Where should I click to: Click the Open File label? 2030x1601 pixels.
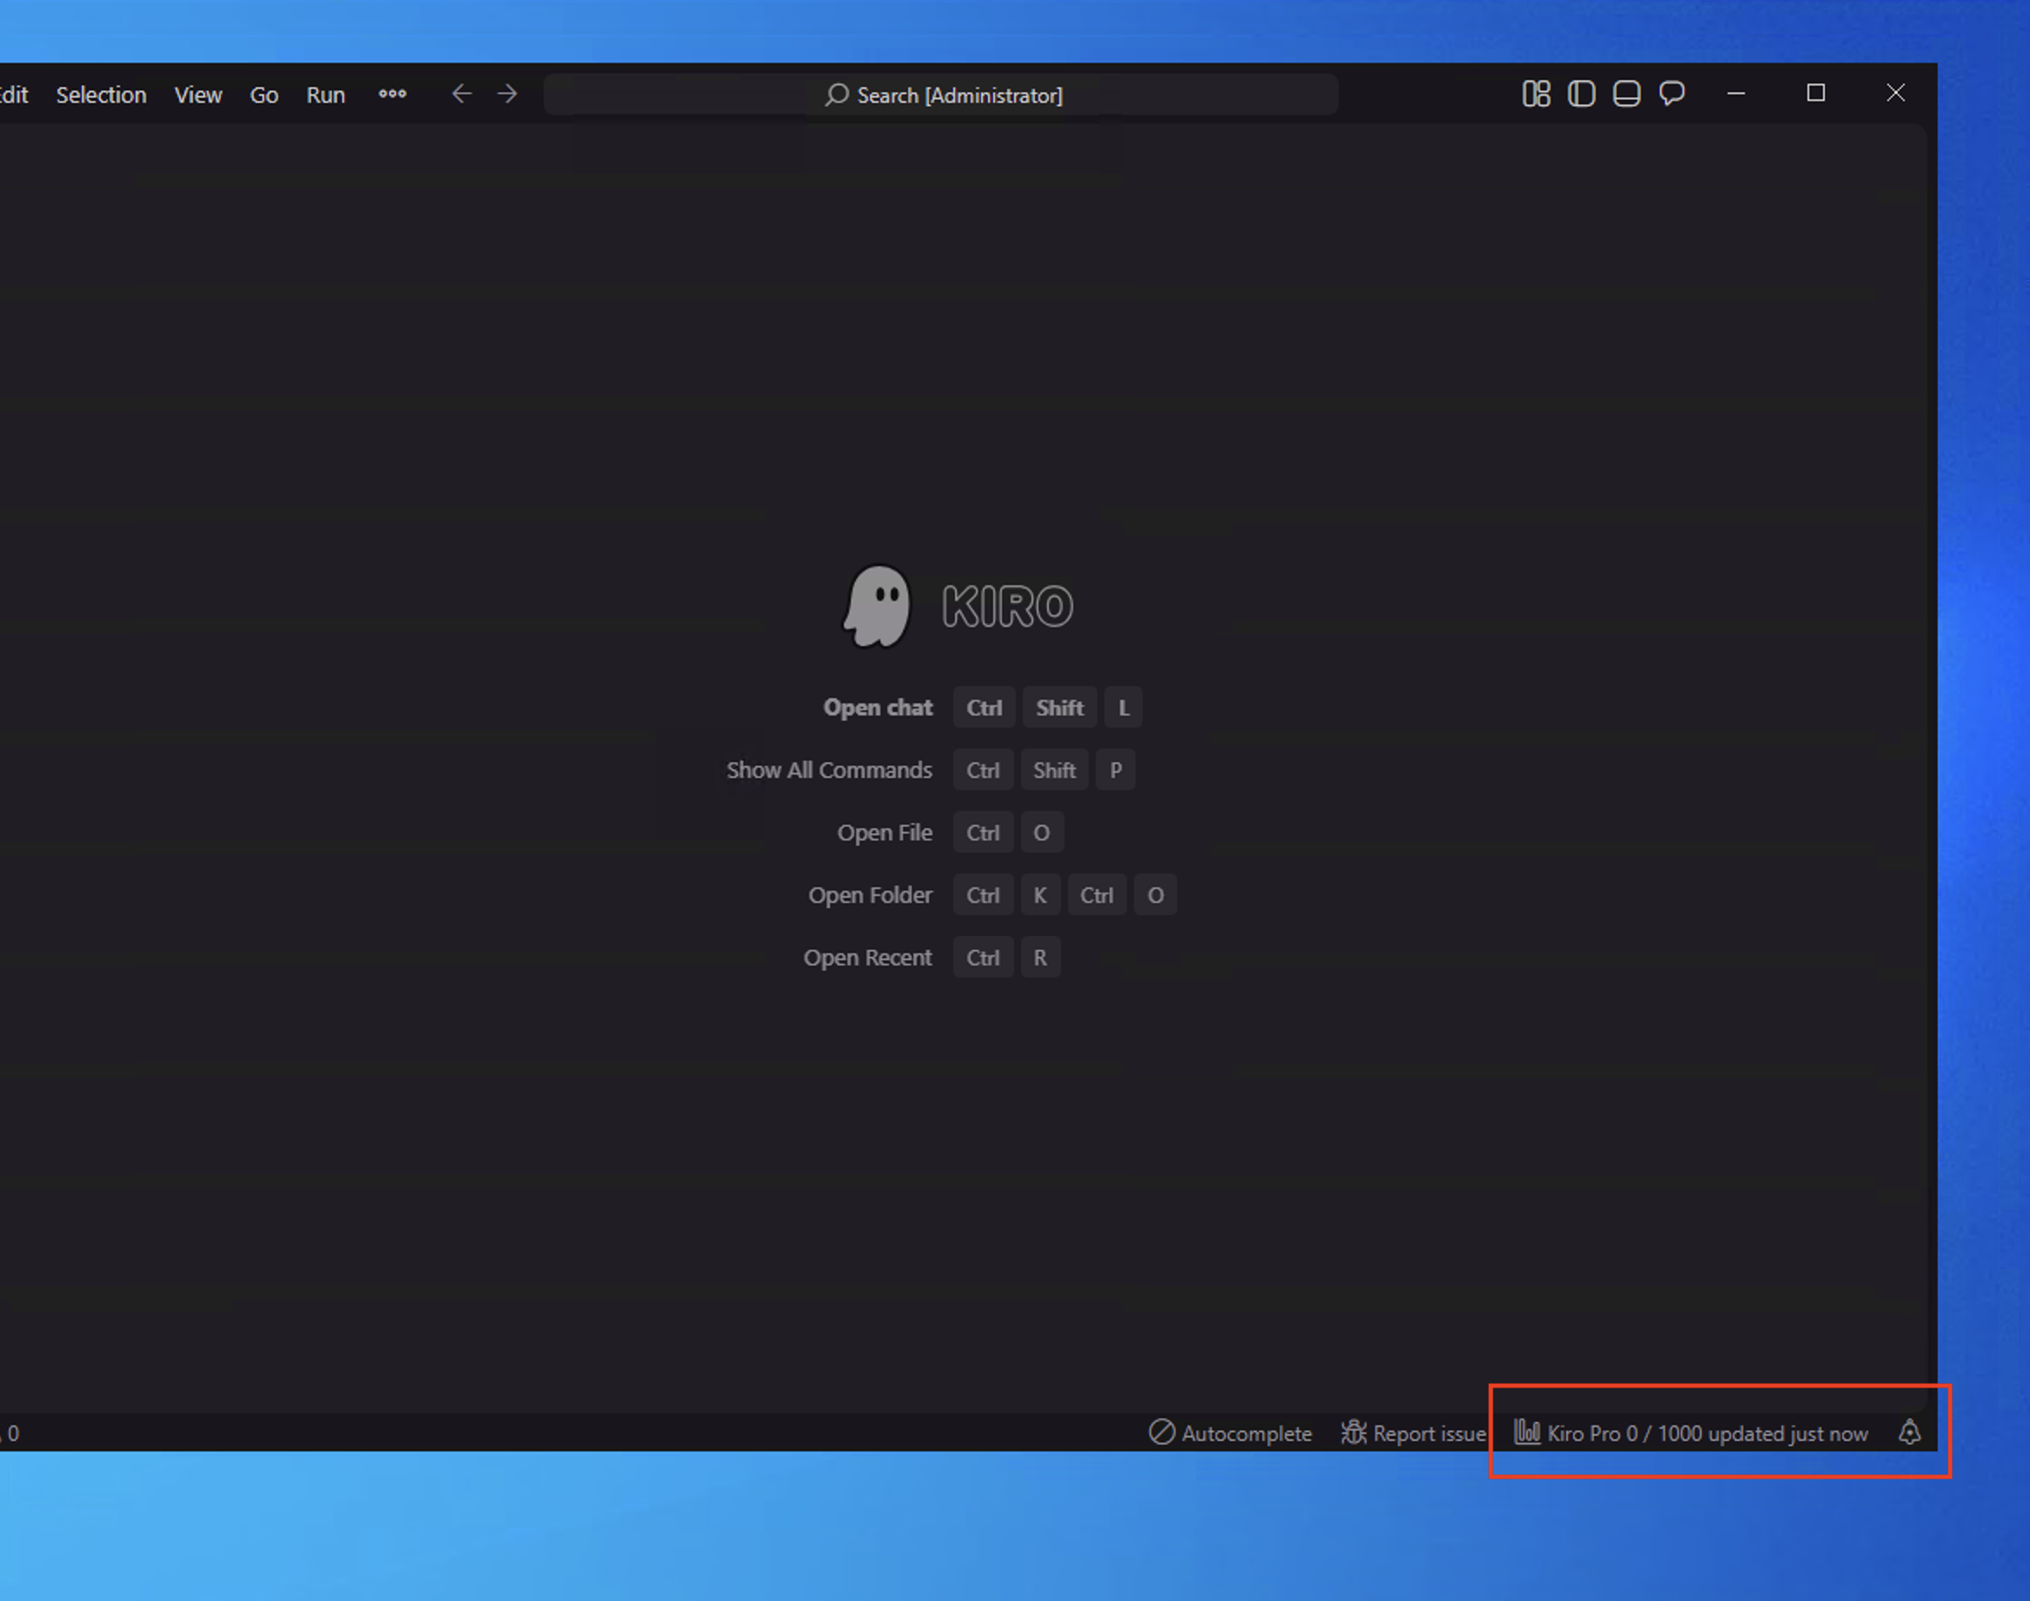(x=884, y=833)
